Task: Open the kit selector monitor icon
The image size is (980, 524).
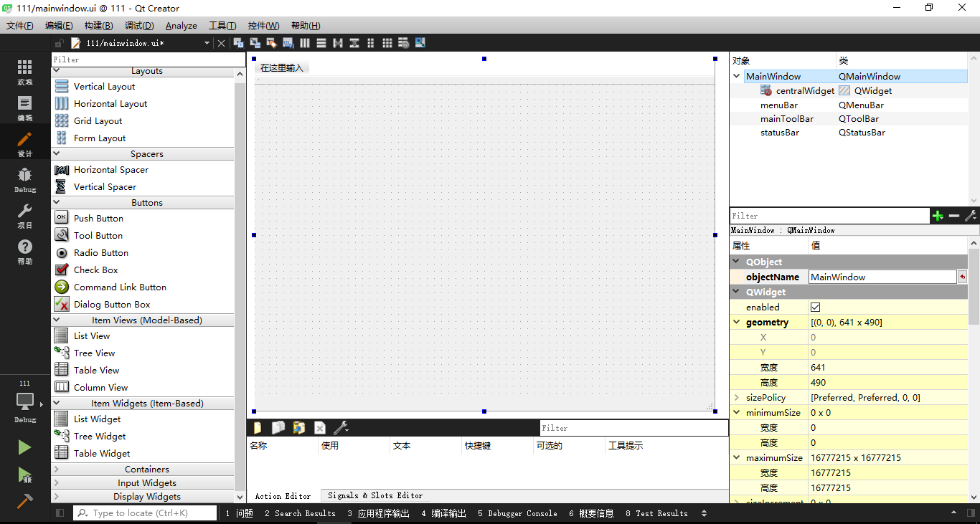Action: [24, 401]
